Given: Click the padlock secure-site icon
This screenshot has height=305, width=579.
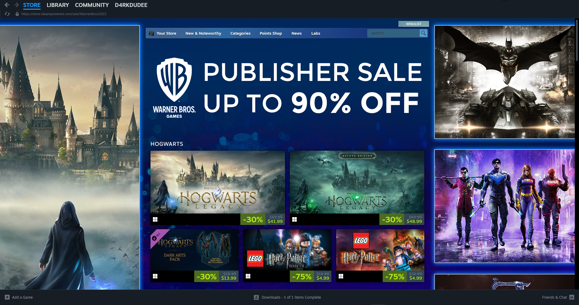Looking at the screenshot, I should (17, 14).
